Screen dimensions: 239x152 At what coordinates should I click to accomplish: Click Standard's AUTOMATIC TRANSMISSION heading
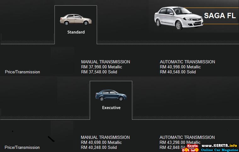tap(187, 62)
